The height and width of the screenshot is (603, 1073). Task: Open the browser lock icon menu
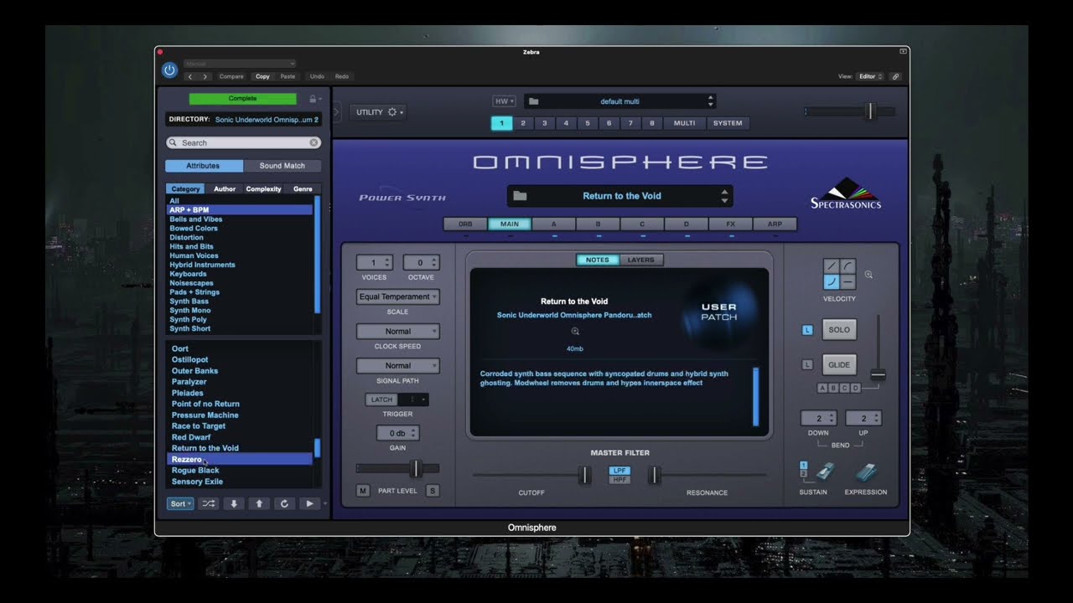click(x=314, y=99)
